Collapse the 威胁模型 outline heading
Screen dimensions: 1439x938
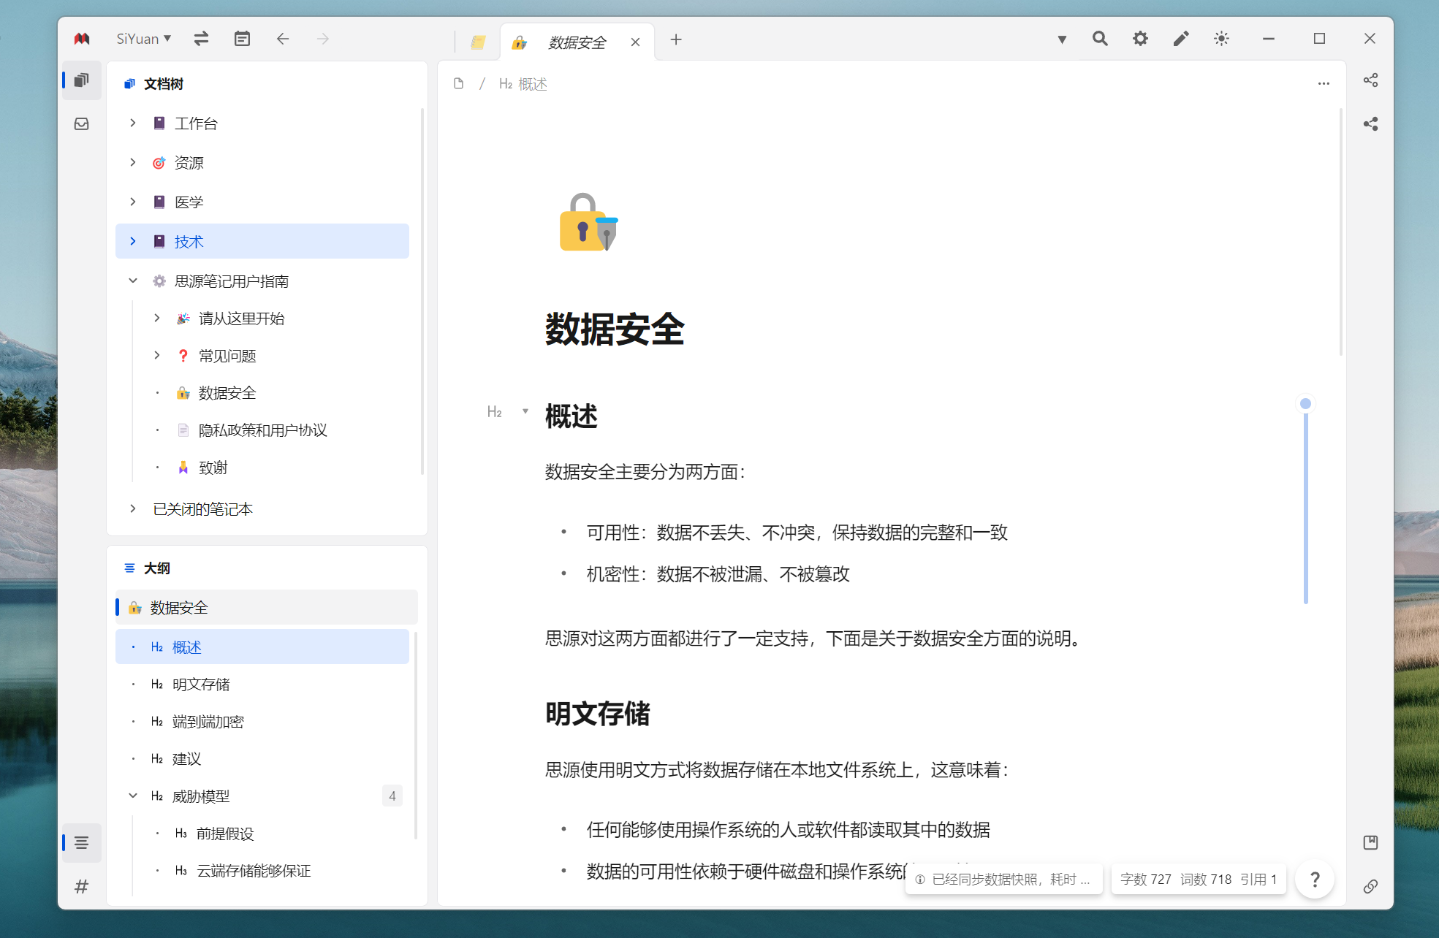[133, 796]
